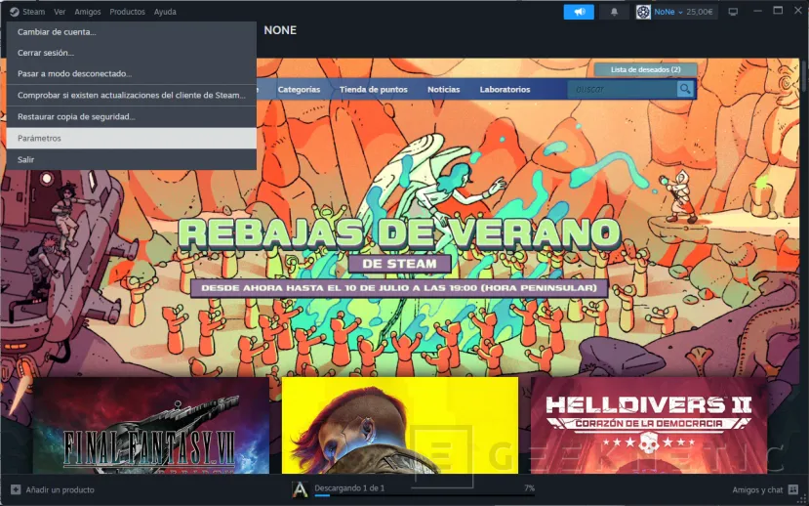The image size is (809, 506).
Task: Open Laboratorios in store navigation
Action: tap(506, 89)
